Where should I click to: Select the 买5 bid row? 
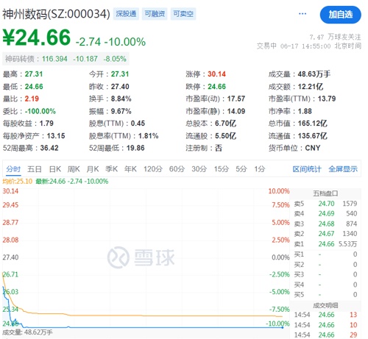[325, 295]
